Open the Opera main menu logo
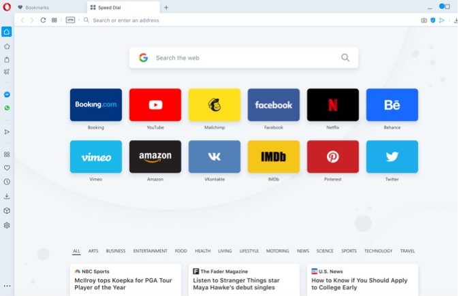Screen dimensions: 459x296 (7, 7)
